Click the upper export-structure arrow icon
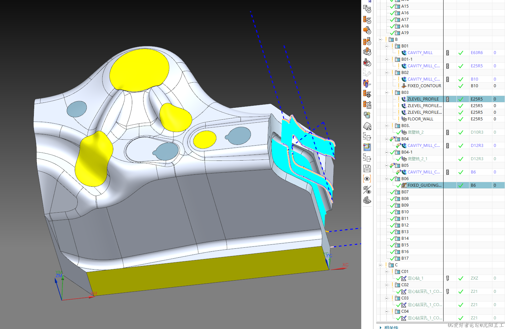This screenshot has height=329, width=505. 367,136
